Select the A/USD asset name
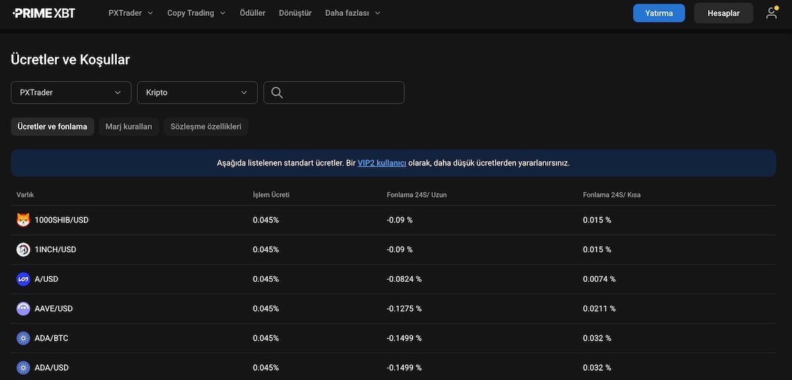 tap(46, 279)
